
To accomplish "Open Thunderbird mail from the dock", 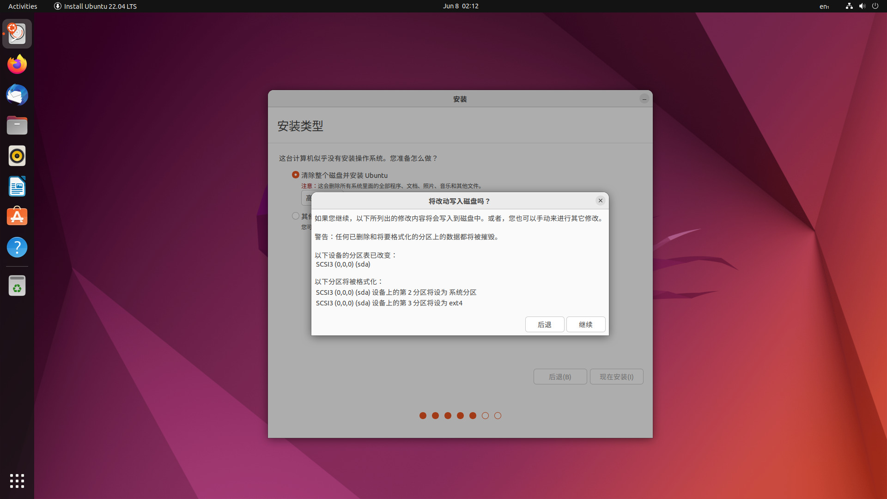I will click(17, 95).
